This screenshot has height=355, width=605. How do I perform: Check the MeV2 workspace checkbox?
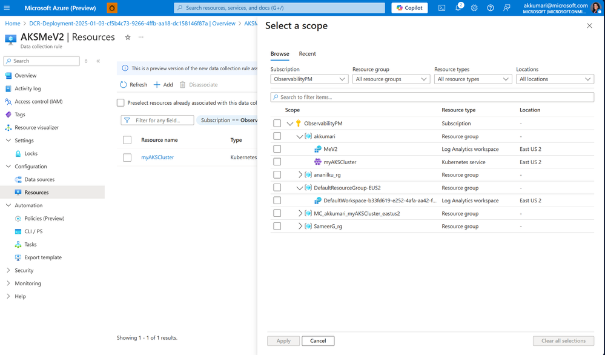coord(277,149)
